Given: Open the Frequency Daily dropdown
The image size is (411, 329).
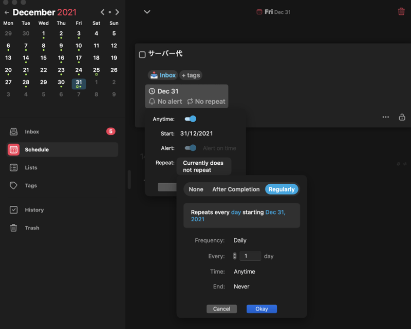Looking at the screenshot, I should click(x=240, y=240).
